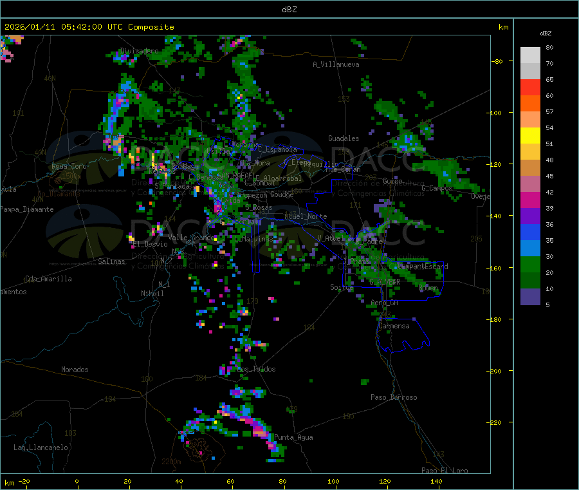Click the dBZ title at top center
Image resolution: width=579 pixels, height=490 pixels.
click(x=289, y=10)
